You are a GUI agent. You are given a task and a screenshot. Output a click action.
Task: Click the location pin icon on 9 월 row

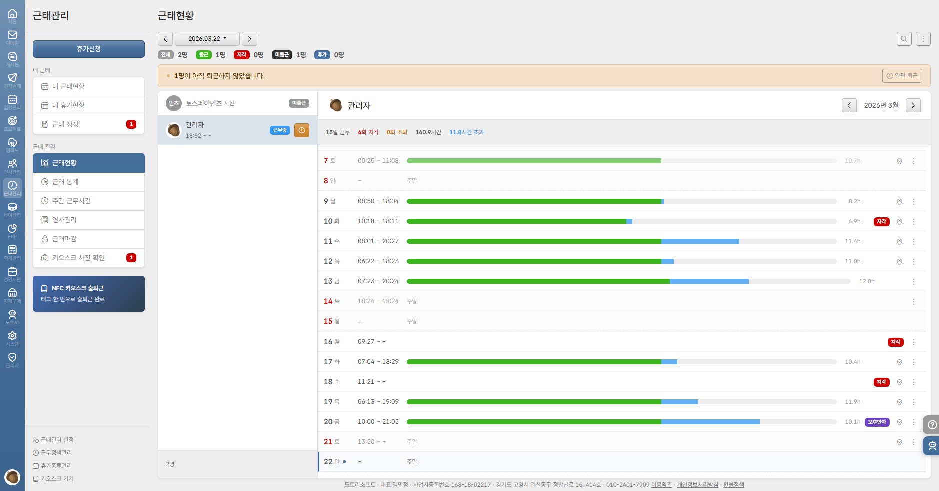pos(899,202)
